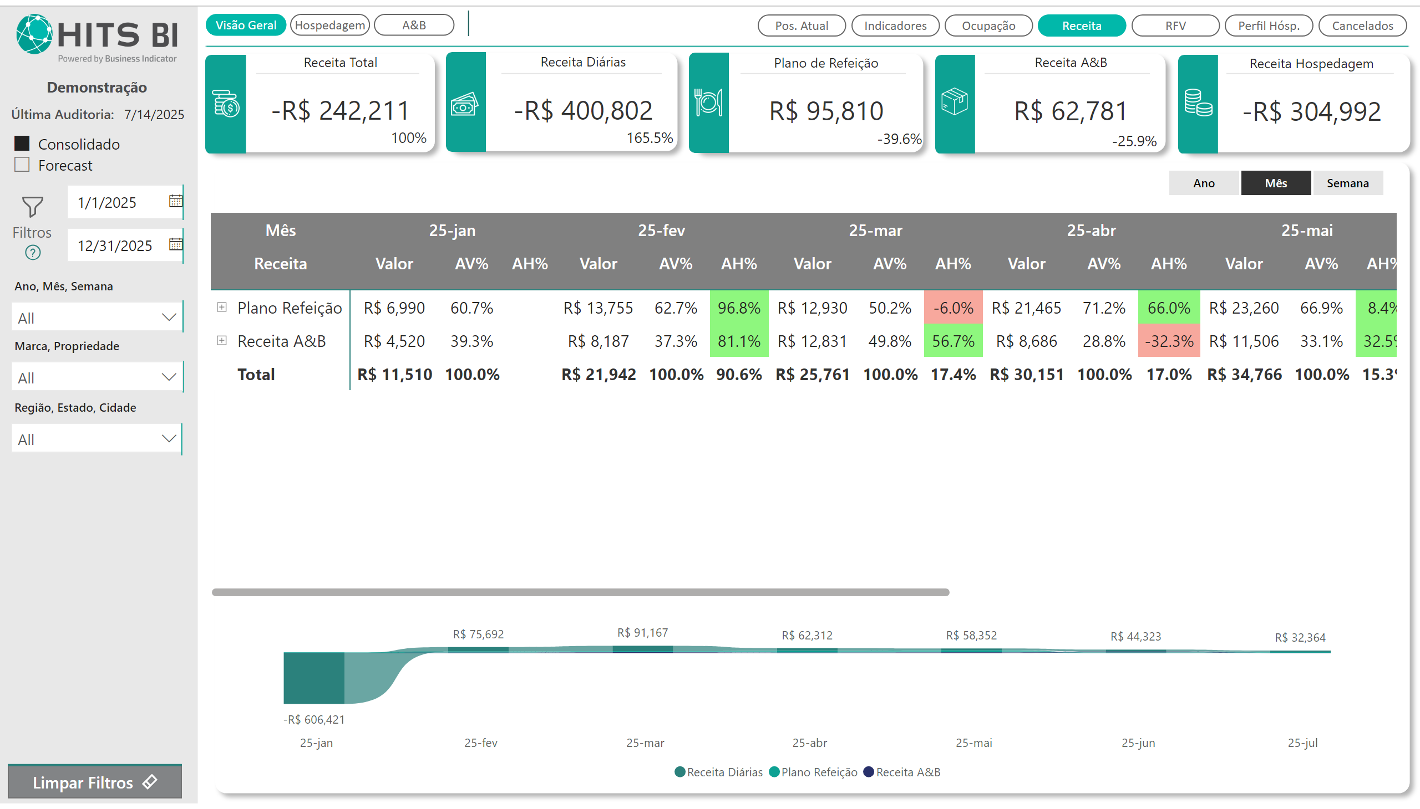Viewport: 1420px width, 809px height.
Task: Click the table's horizontal scrollbar
Action: 580,592
